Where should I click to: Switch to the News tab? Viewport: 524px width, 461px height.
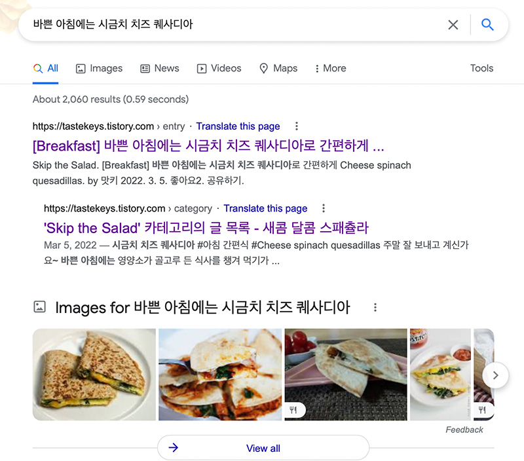(x=159, y=68)
